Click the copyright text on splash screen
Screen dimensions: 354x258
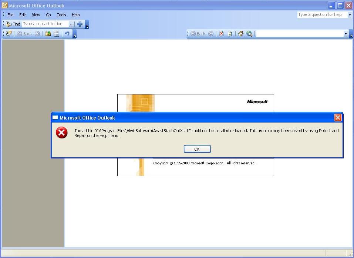coord(204,163)
